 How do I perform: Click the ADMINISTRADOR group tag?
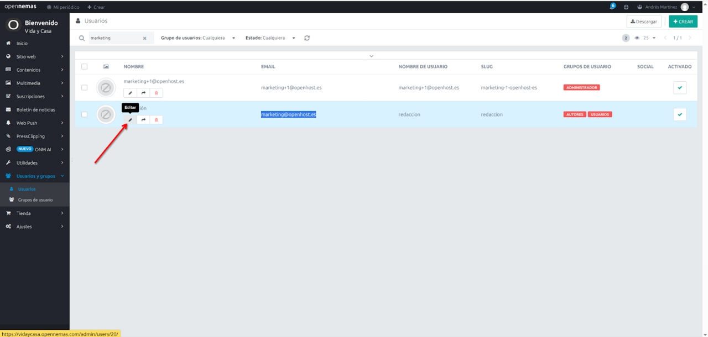(581, 87)
